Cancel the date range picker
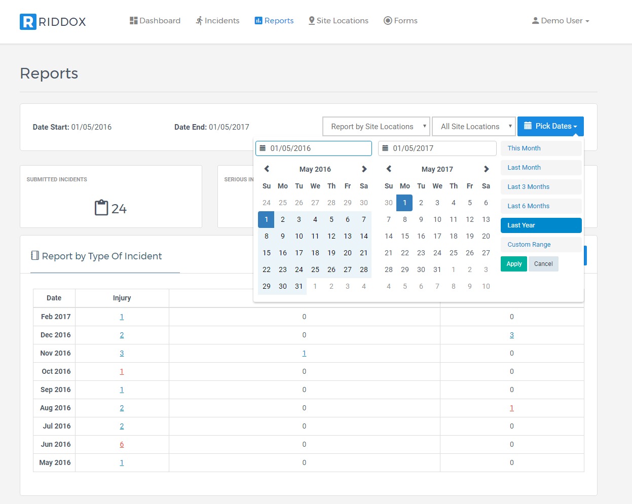This screenshot has width=632, height=504. [543, 264]
